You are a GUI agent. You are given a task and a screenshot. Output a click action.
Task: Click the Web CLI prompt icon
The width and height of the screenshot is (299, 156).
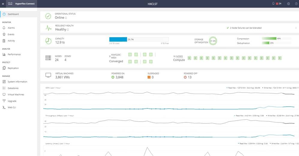click(x=4, y=107)
